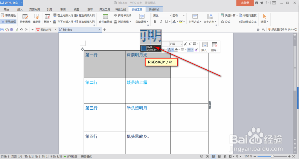This screenshot has width=299, height=159.
Task: Switch to the 开始 (Home) tab
Action: (x=6, y=9)
